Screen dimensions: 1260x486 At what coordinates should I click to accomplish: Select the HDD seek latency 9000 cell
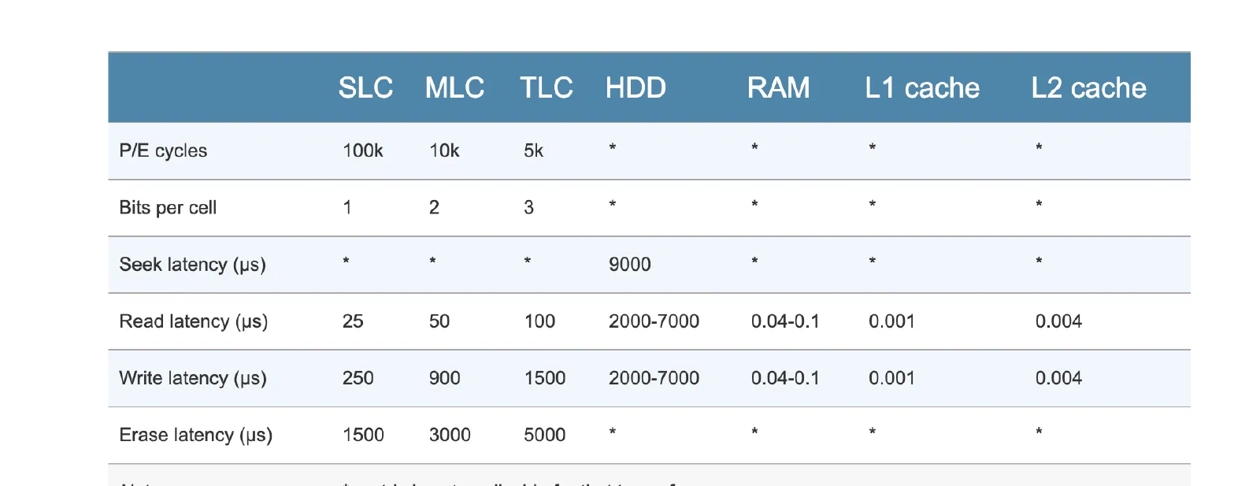[x=629, y=265]
